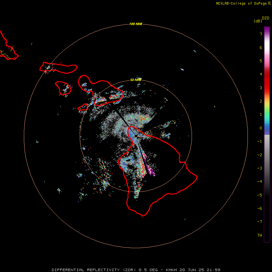Click the 50 NMI range ring label
Viewport: 272px width, 272px height.
(136, 80)
